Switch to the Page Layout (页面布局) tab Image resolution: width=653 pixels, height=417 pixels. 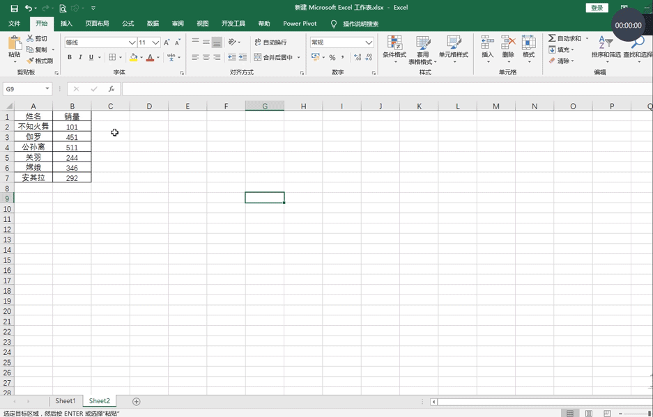[97, 24]
